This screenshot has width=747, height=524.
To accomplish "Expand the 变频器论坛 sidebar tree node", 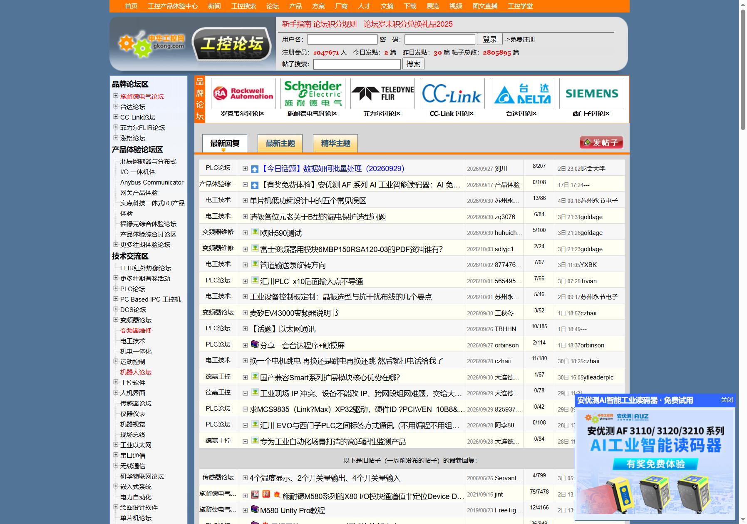I will point(116,319).
